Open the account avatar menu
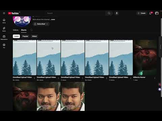 click(x=157, y=13)
